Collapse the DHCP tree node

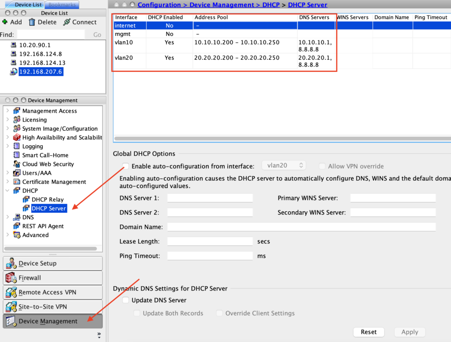pyautogui.click(x=8, y=191)
